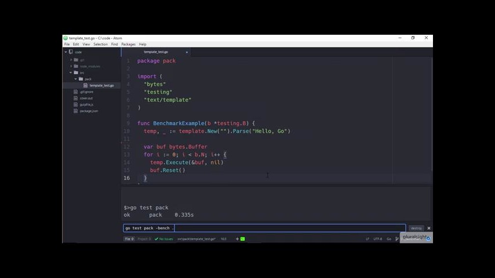Viewport: 495px width, 278px height.
Task: Click the gulpfile.js file icon
Action: tap(75, 105)
